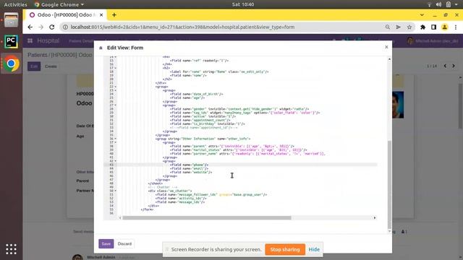
Task: Collapse the code fold at line 42
Action: (116, 161)
